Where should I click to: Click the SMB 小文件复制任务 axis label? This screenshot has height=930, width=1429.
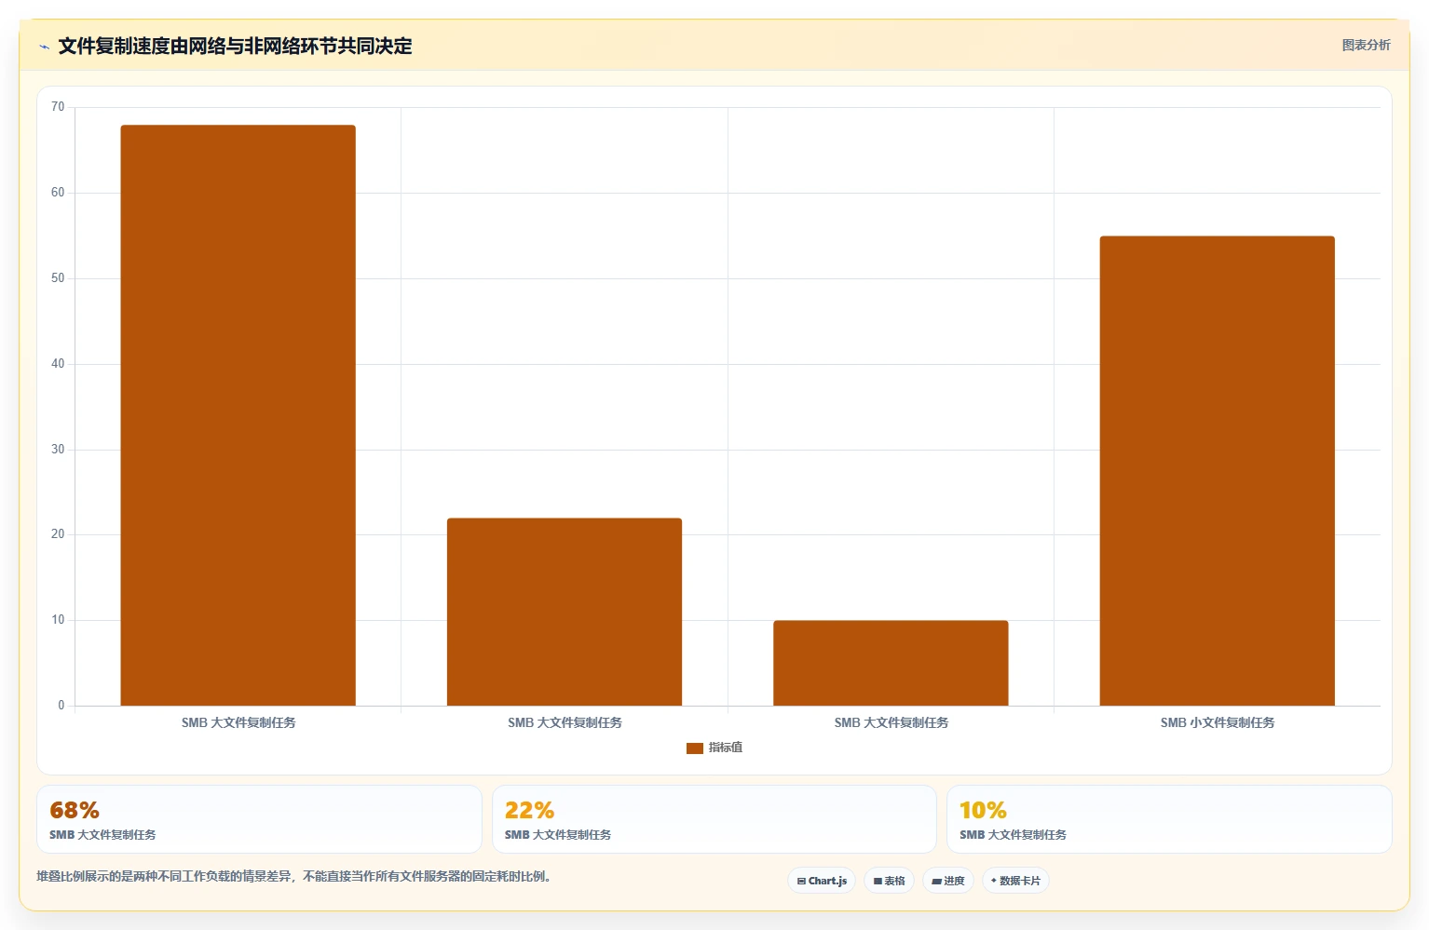tap(1217, 722)
